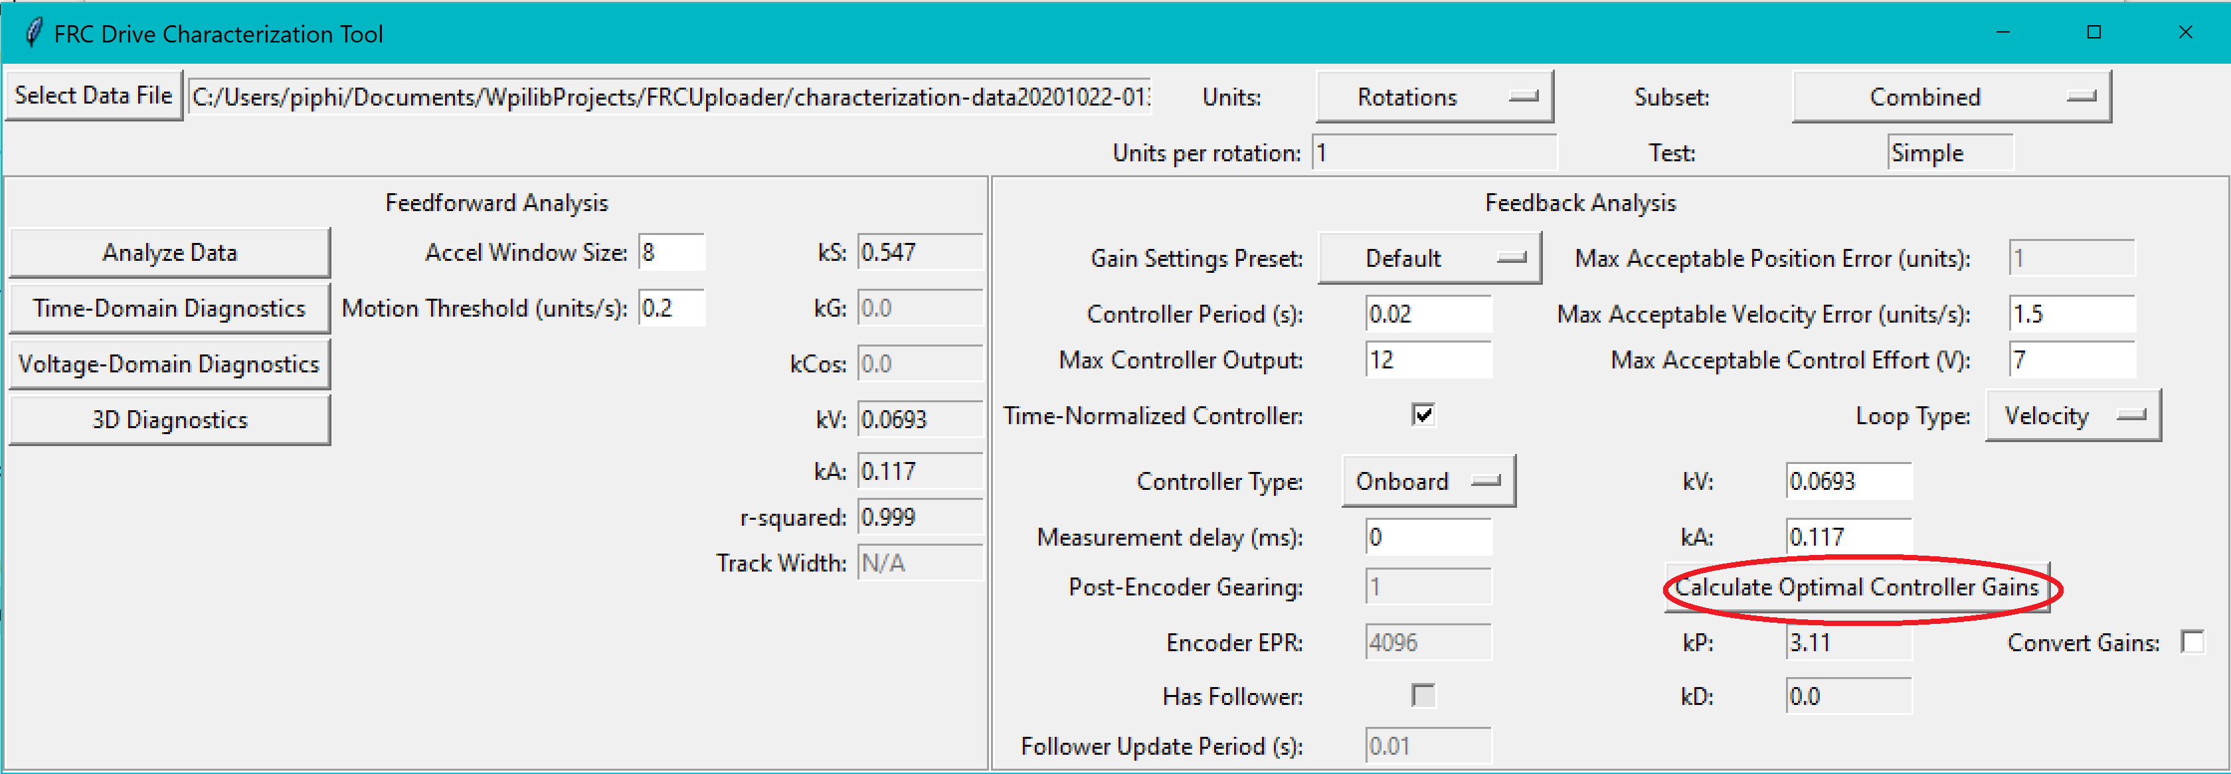Click feedback kA field 0.117
The height and width of the screenshot is (774, 2231).
pos(1848,538)
